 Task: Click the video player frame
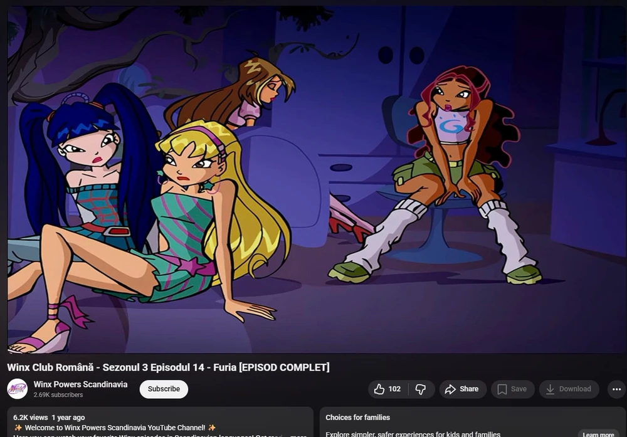(x=316, y=179)
